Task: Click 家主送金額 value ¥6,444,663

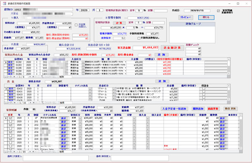Action: tap(146, 48)
